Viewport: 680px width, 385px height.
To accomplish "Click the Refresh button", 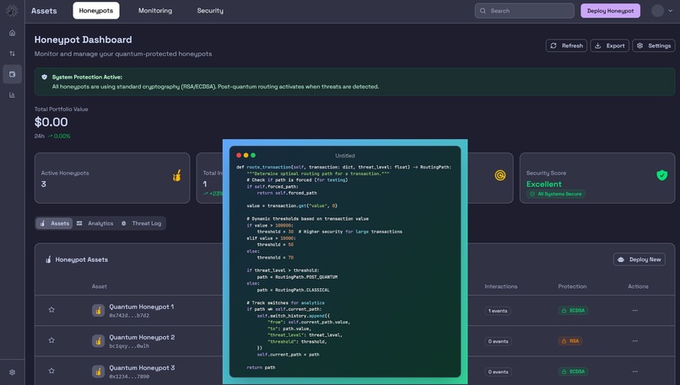I will coord(566,45).
